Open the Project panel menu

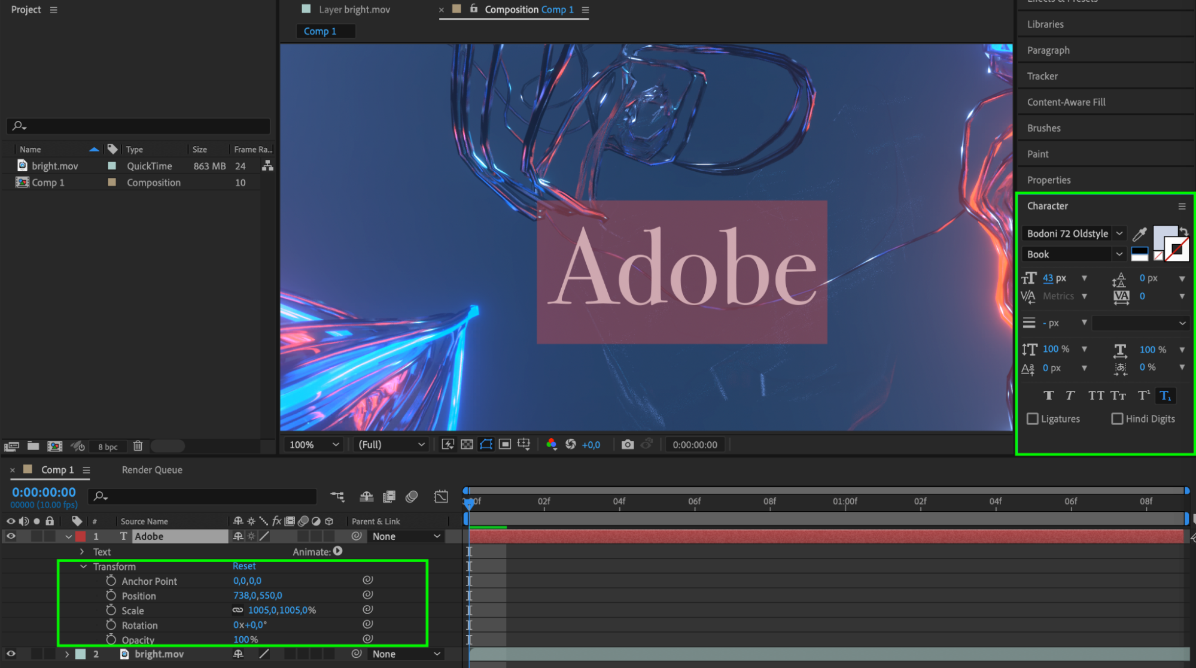[54, 10]
